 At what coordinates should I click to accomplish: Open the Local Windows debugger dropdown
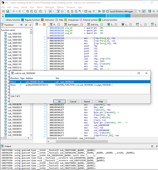[123, 11]
